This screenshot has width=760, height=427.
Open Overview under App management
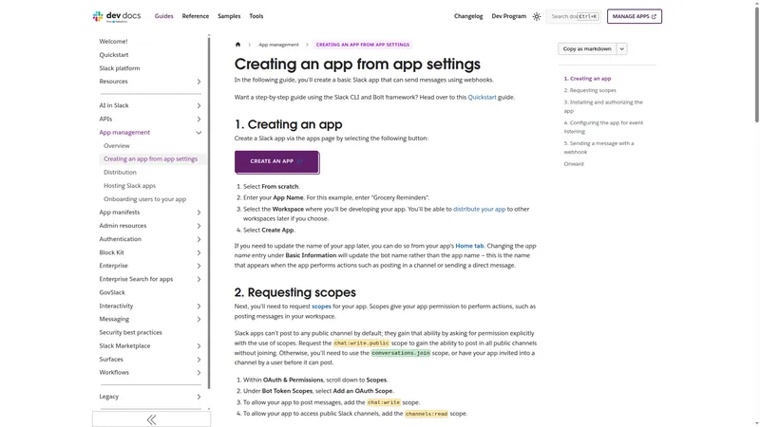(x=116, y=146)
